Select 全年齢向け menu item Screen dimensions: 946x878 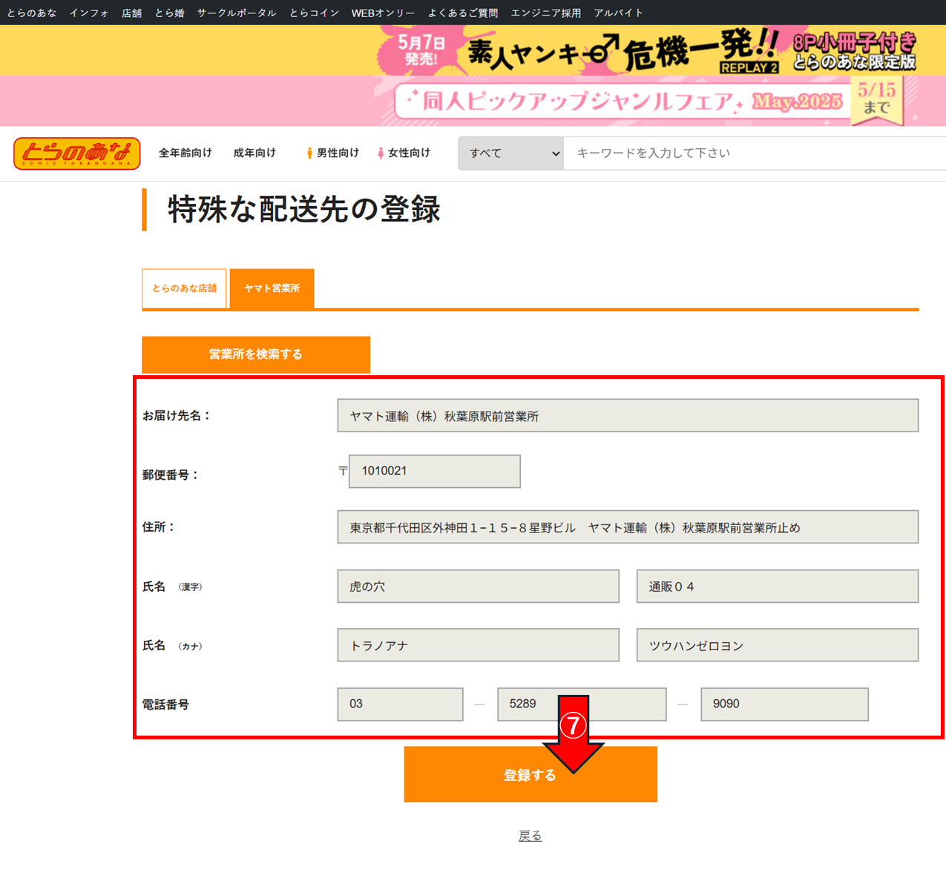tap(185, 153)
